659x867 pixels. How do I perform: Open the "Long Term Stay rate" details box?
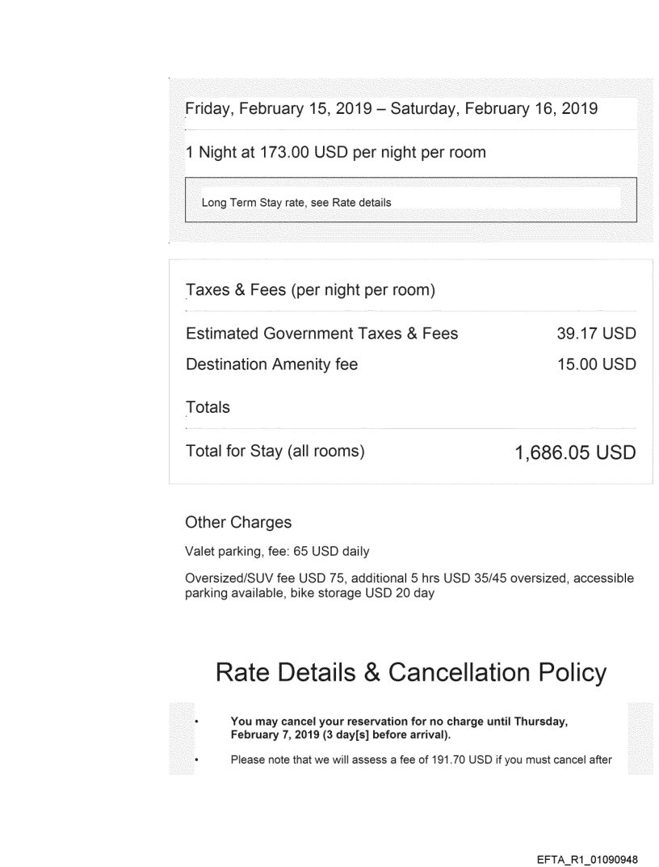tap(296, 203)
